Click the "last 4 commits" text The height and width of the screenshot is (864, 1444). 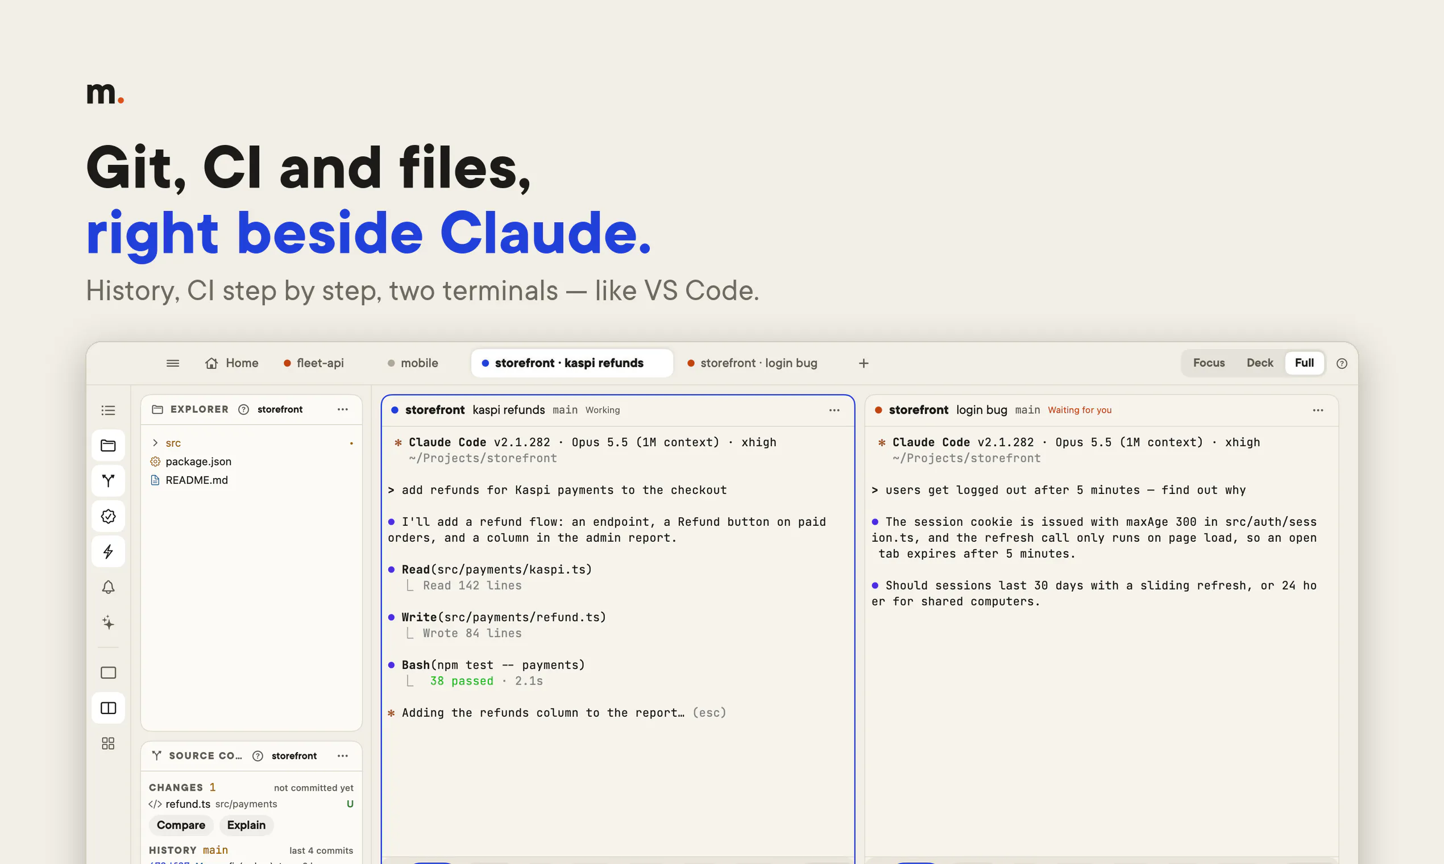click(x=321, y=850)
